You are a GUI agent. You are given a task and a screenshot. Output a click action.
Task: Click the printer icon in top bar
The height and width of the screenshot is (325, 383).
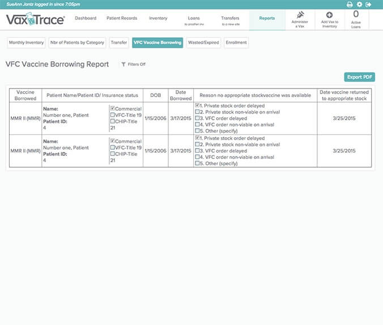(x=350, y=5)
